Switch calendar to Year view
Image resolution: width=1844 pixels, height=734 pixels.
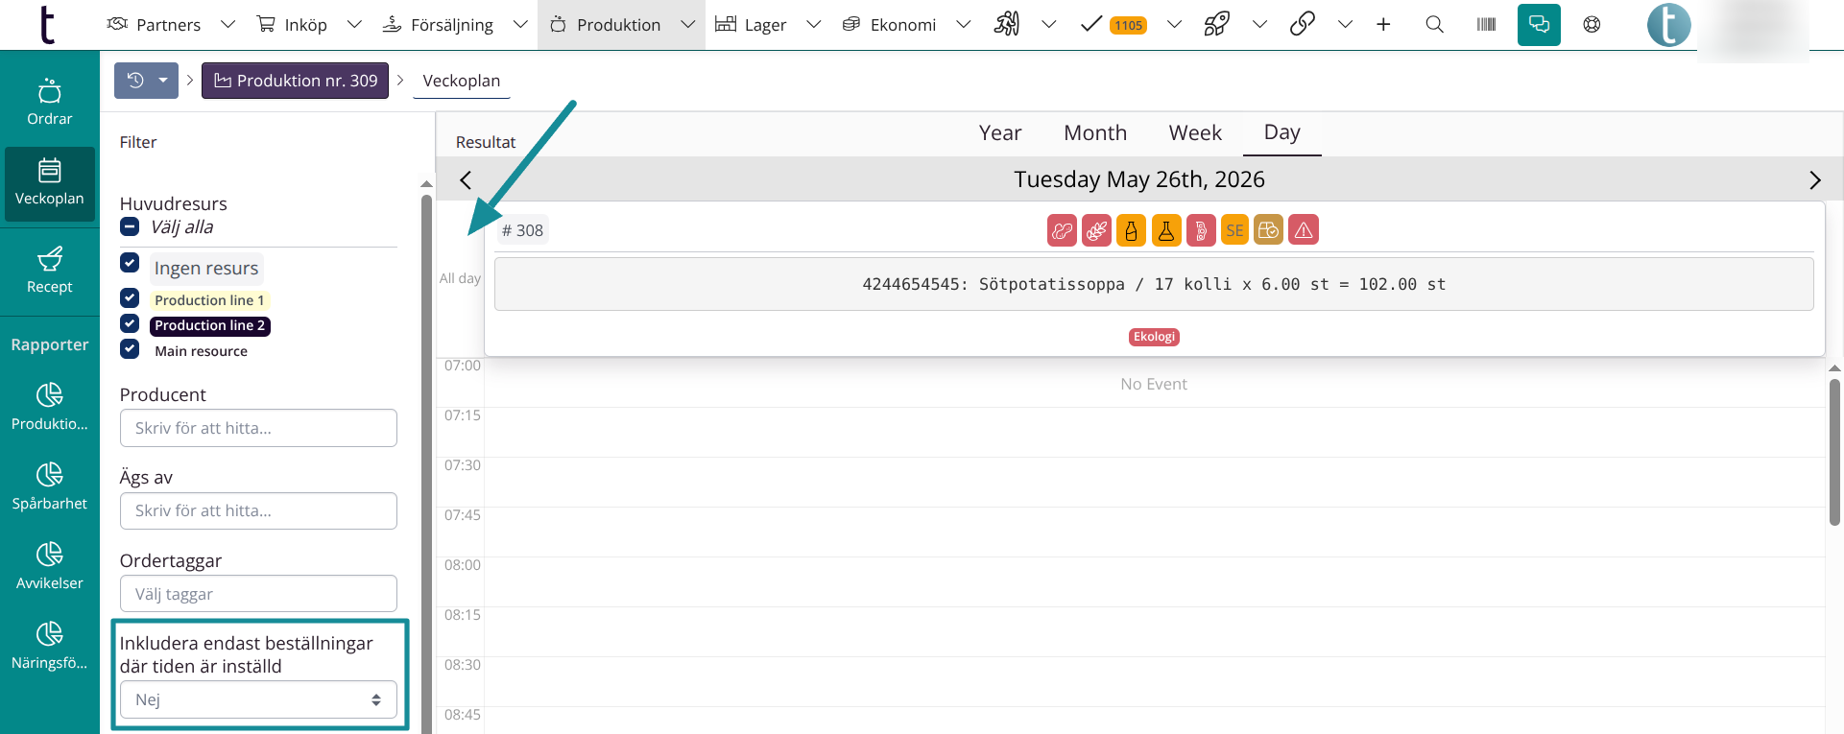[x=1000, y=132]
